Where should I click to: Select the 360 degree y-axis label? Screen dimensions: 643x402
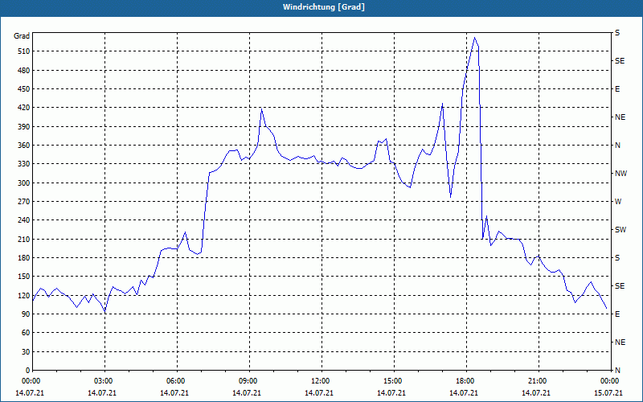pos(23,146)
